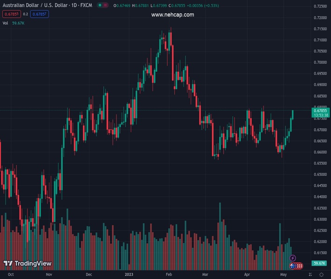Image resolution: width=331 pixels, height=279 pixels.
Task: Click the spread value 0.2 between prices
Action: [x=26, y=14]
